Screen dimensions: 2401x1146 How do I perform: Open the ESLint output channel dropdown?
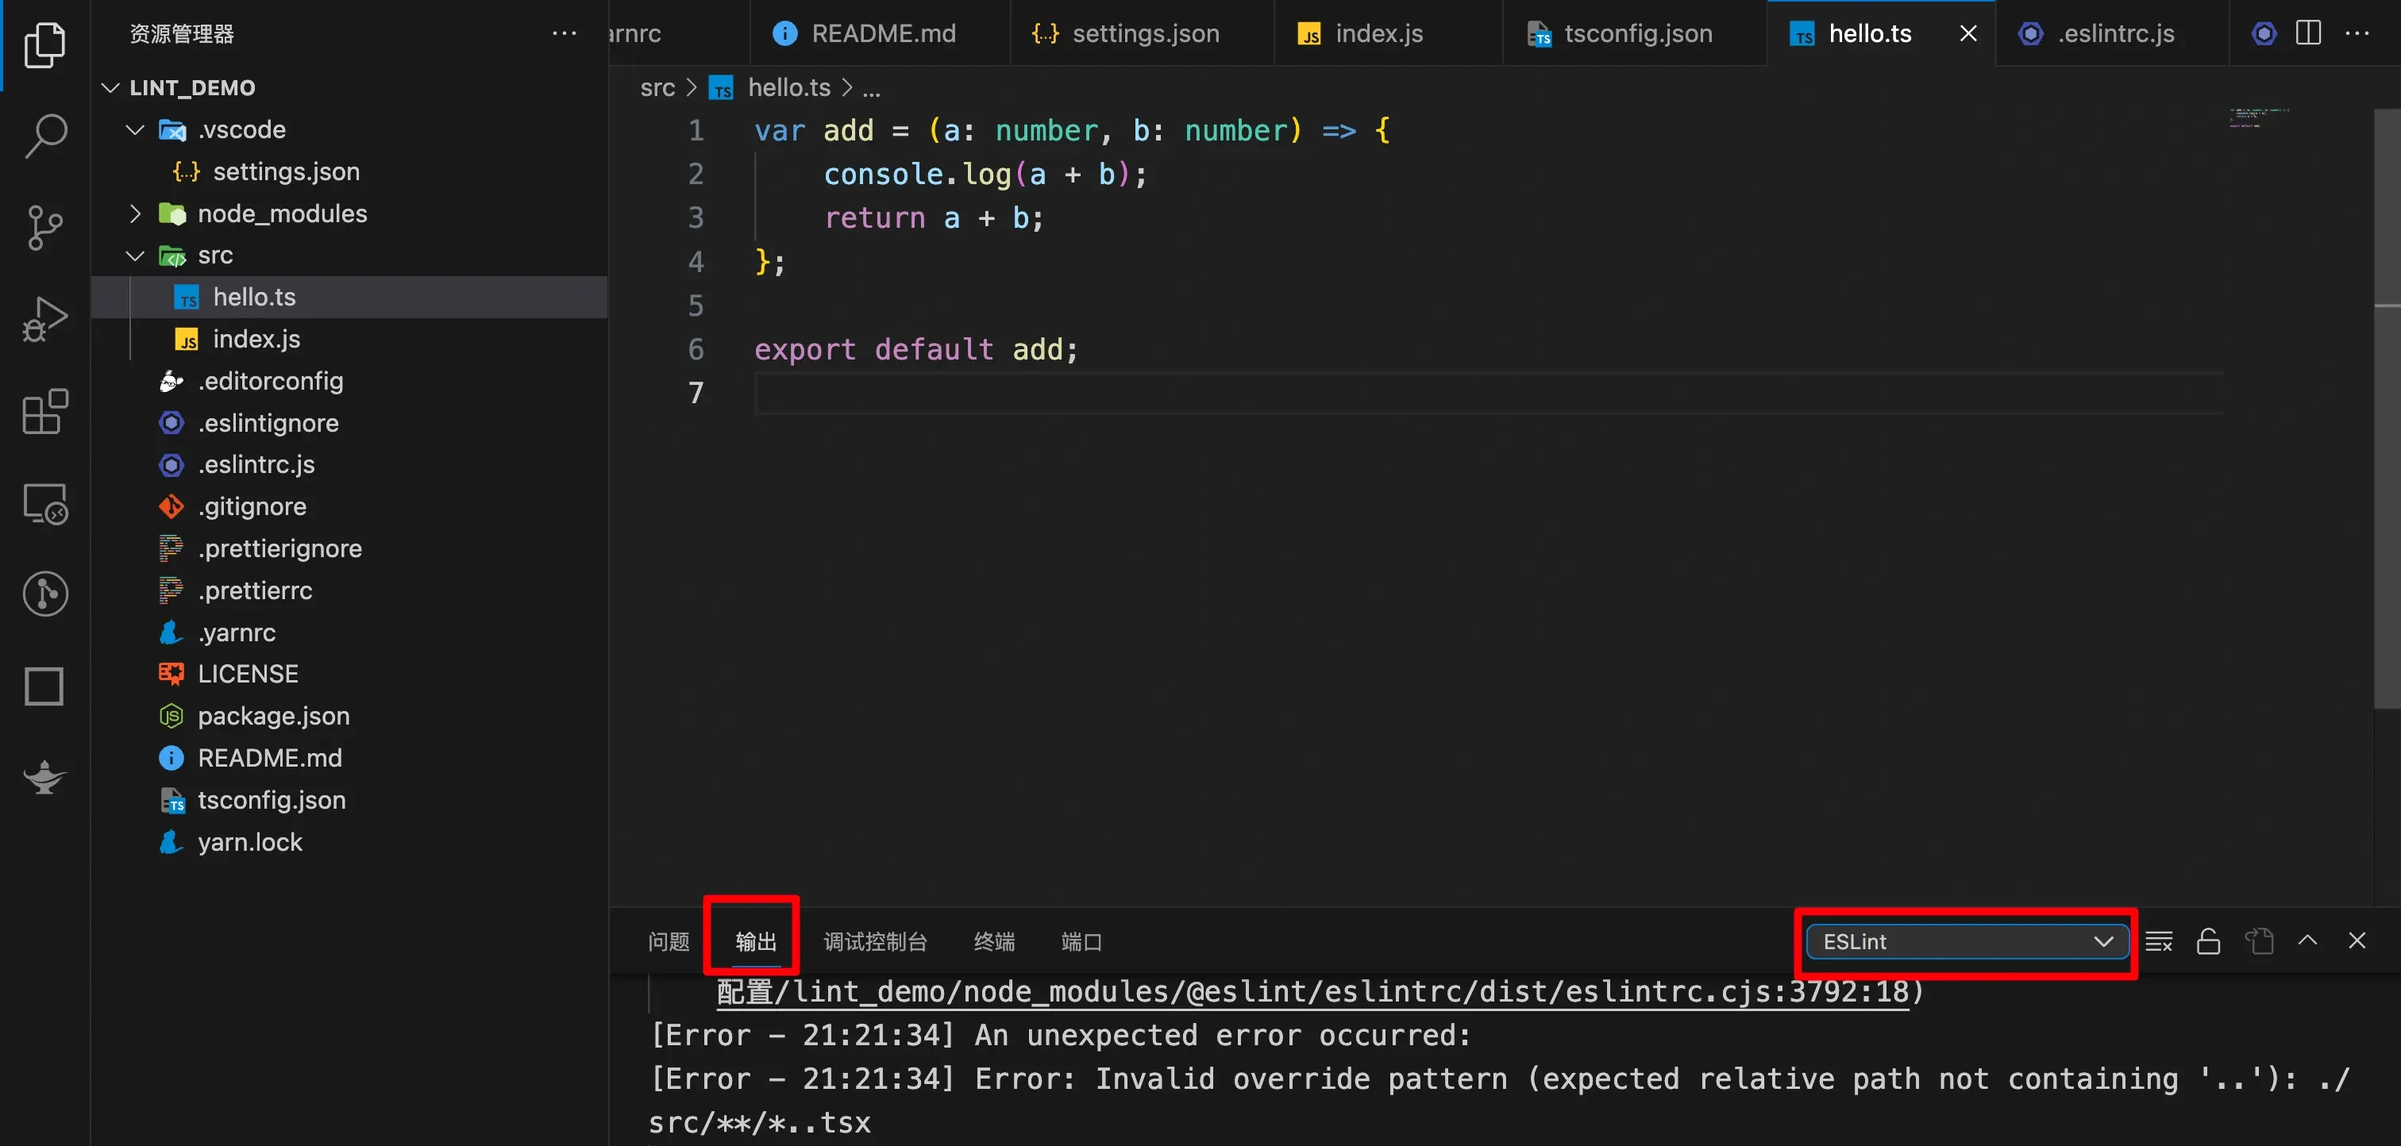point(1967,941)
